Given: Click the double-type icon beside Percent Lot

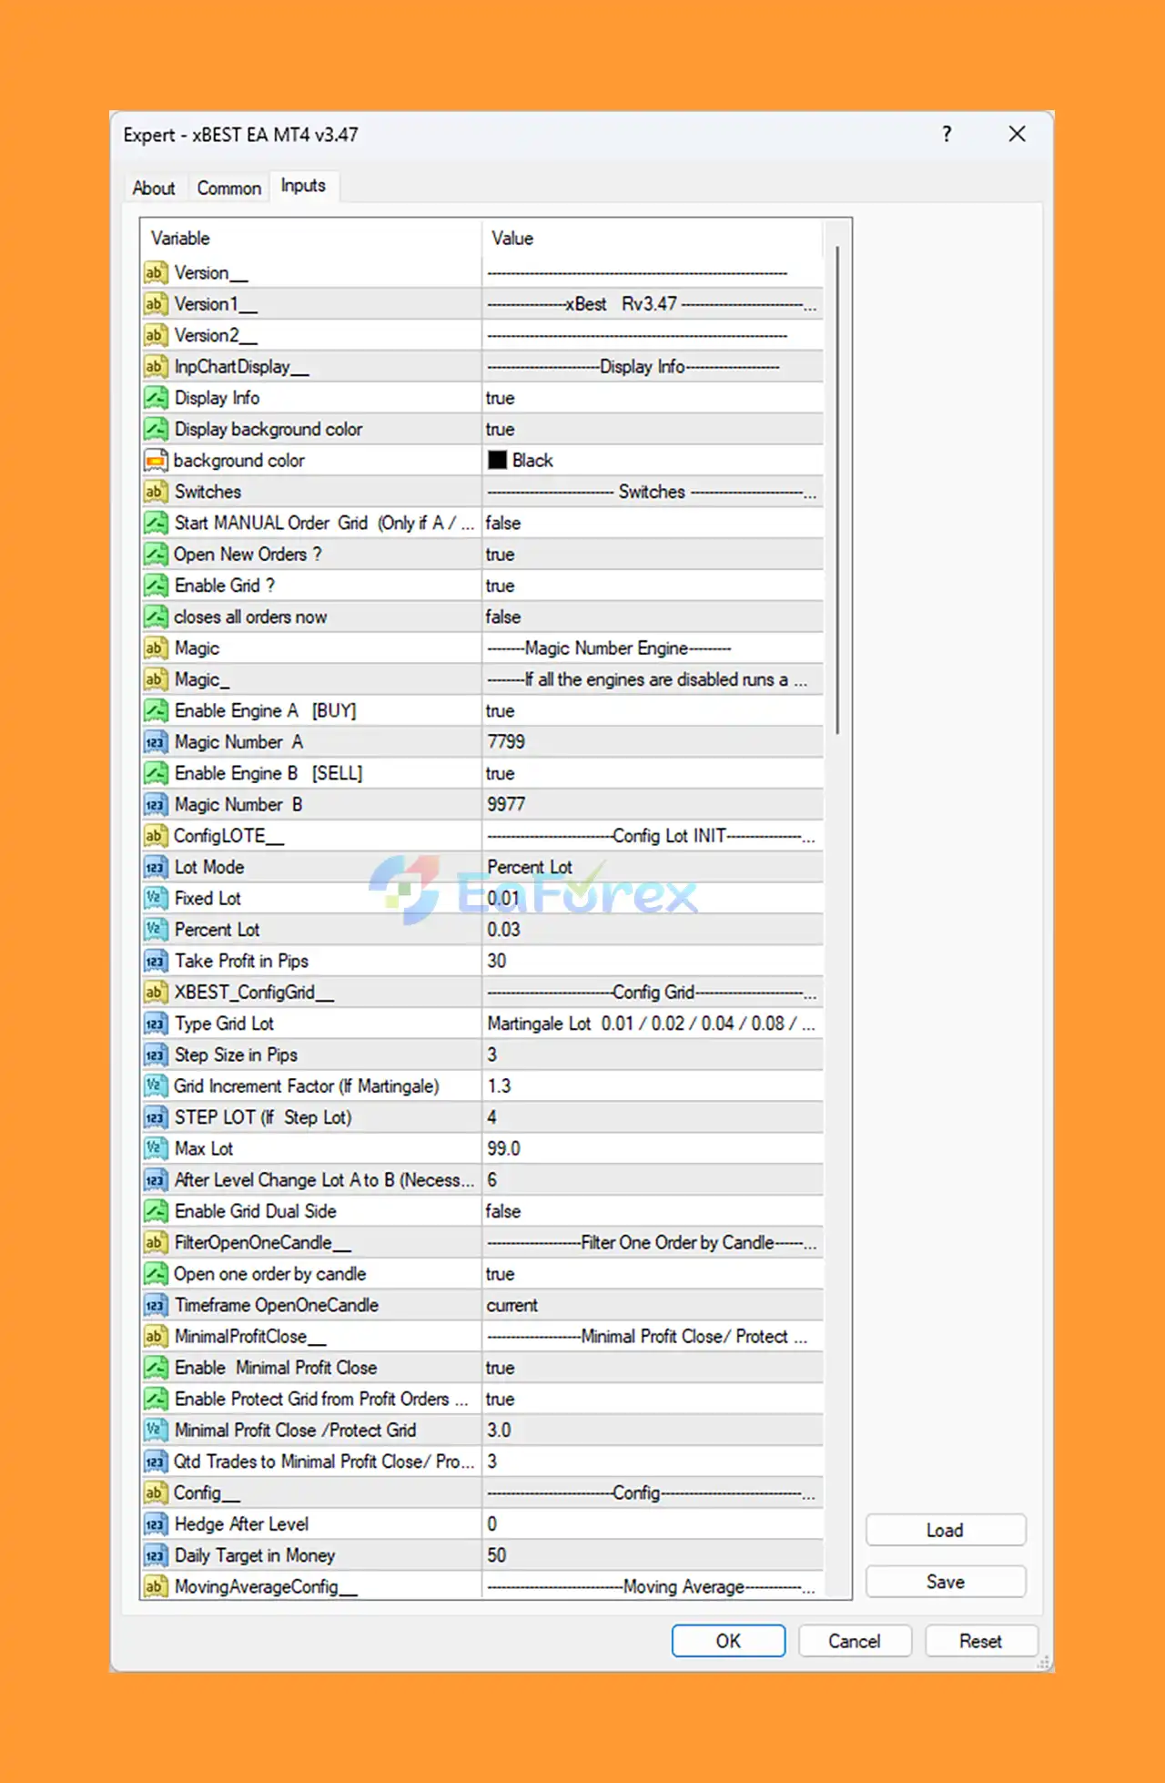Looking at the screenshot, I should pyautogui.click(x=156, y=930).
